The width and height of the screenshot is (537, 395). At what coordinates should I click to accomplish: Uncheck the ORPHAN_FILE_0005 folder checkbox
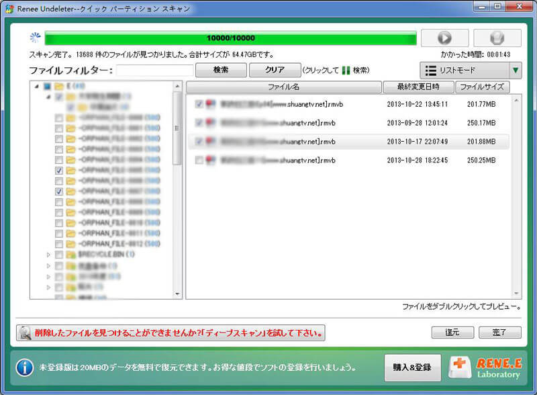pos(58,171)
